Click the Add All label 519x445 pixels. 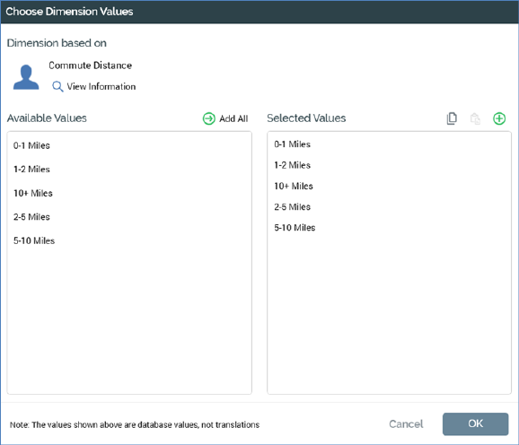pos(233,118)
